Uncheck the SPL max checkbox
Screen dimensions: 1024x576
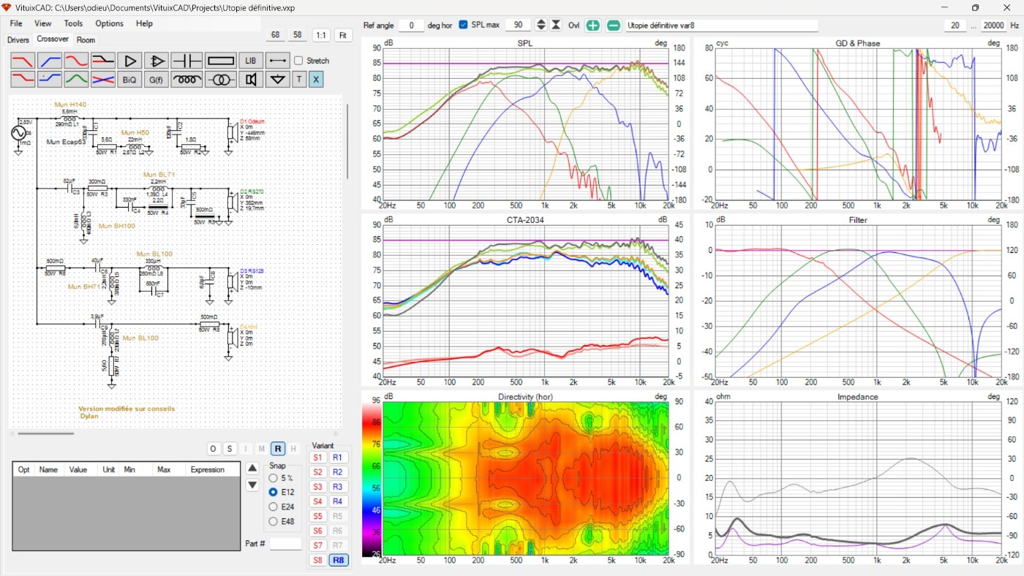pos(463,25)
